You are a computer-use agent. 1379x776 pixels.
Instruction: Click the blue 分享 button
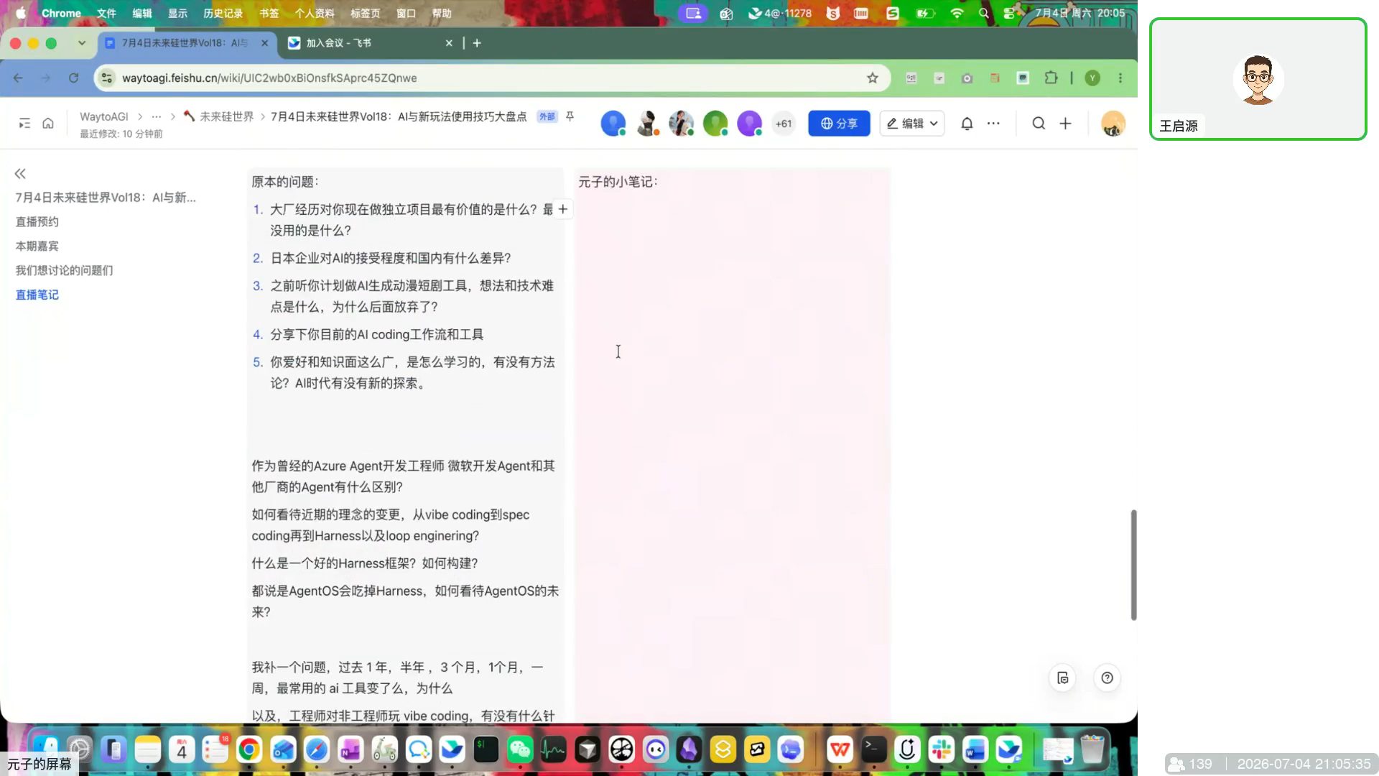(x=839, y=124)
